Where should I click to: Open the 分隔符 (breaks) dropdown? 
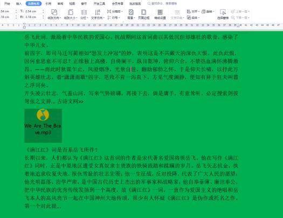point(115,11)
